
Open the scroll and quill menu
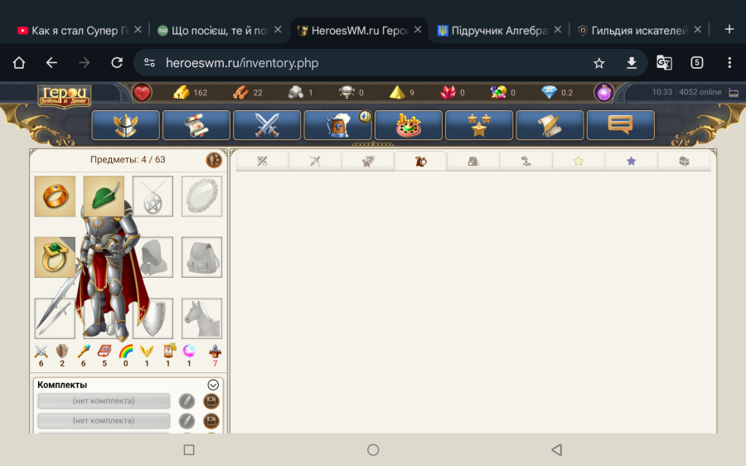[550, 125]
